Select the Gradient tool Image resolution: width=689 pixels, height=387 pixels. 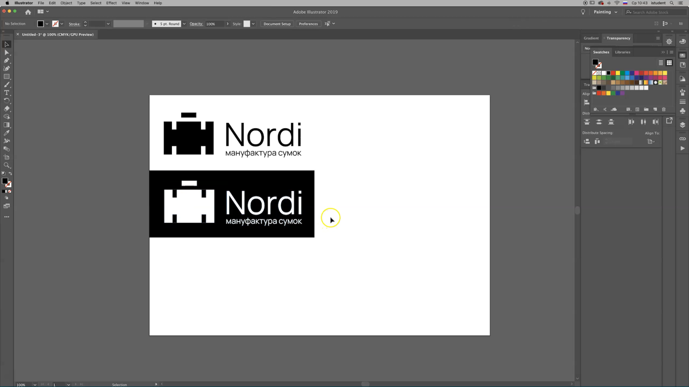7,125
